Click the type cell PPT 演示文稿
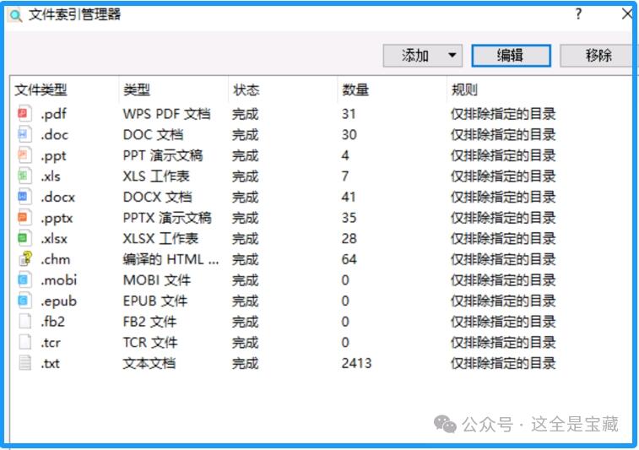Screen dimensions: 639x450 click(x=163, y=155)
